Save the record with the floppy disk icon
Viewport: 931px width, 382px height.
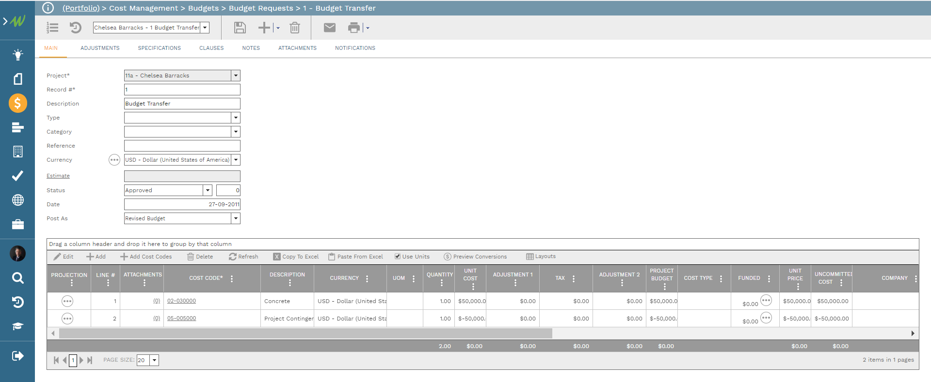coord(240,28)
